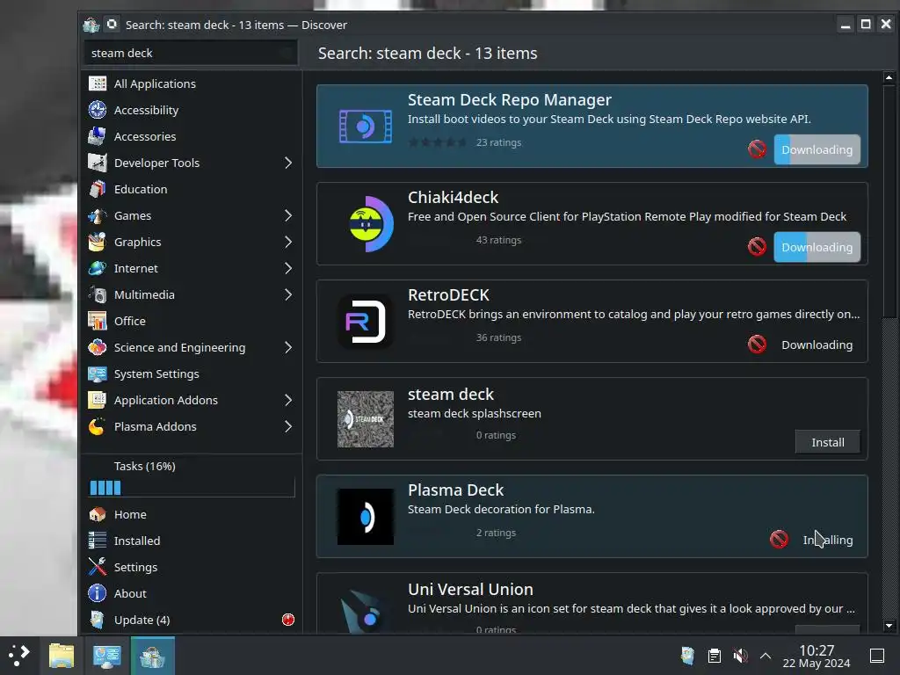Click the Developer Tools category icon
Image resolution: width=900 pixels, height=675 pixels.
(x=97, y=163)
